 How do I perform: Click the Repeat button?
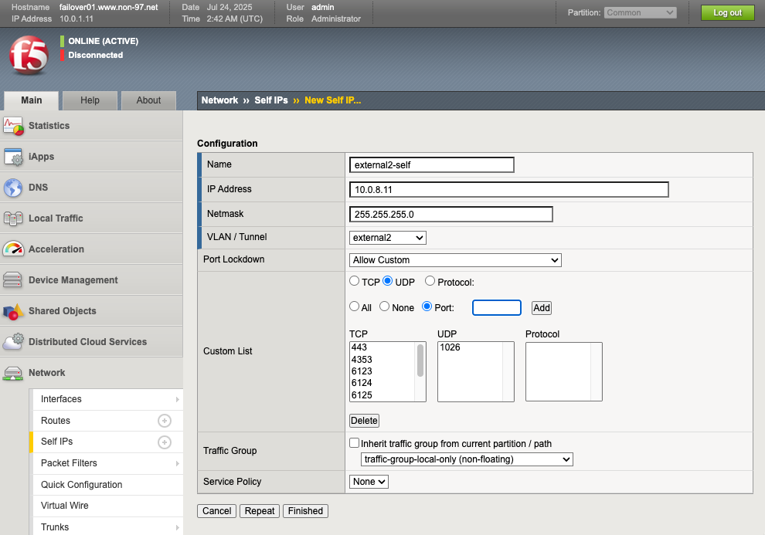click(260, 511)
